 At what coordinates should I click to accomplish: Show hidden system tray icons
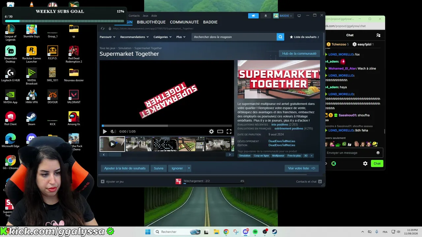point(363,232)
